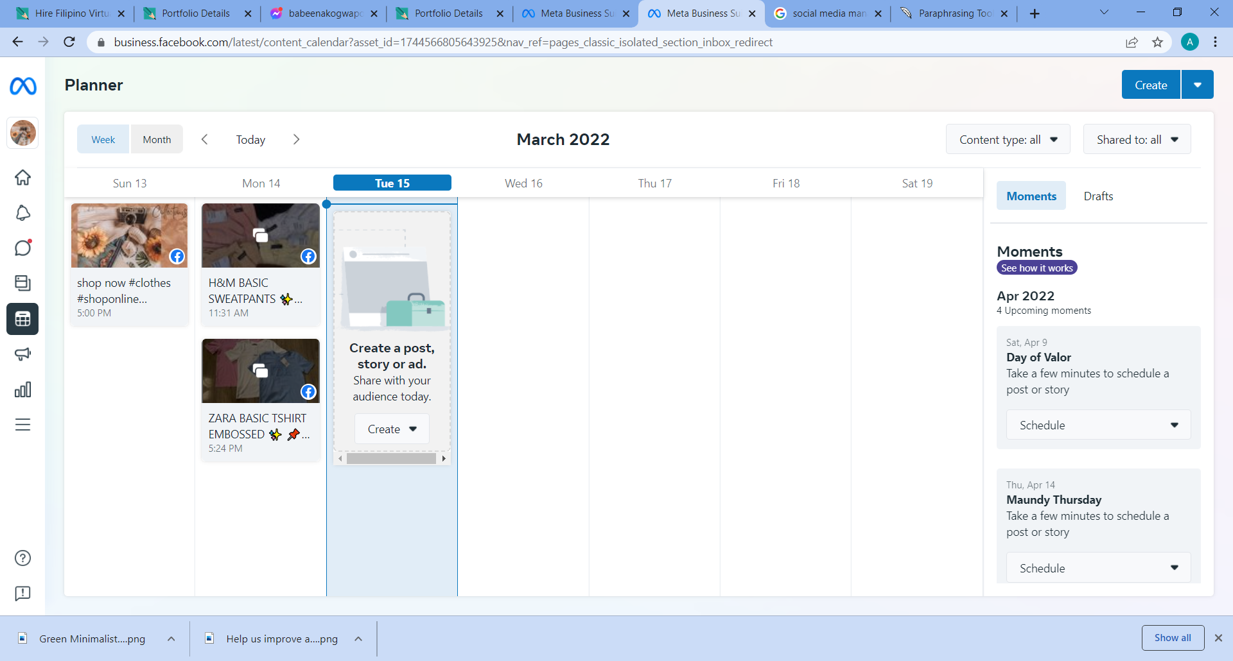Open Posts and stories sidebar icon
Viewport: 1233px width, 661px height.
[x=23, y=283]
